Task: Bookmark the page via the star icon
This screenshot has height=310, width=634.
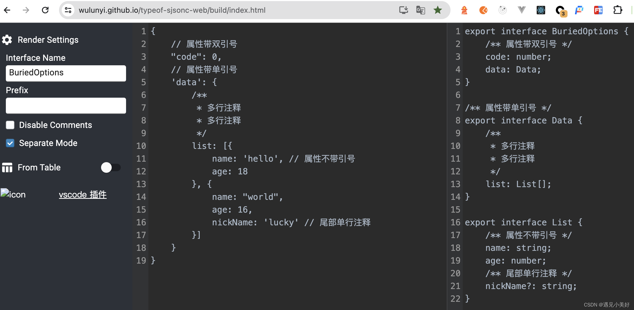Action: pos(437,10)
